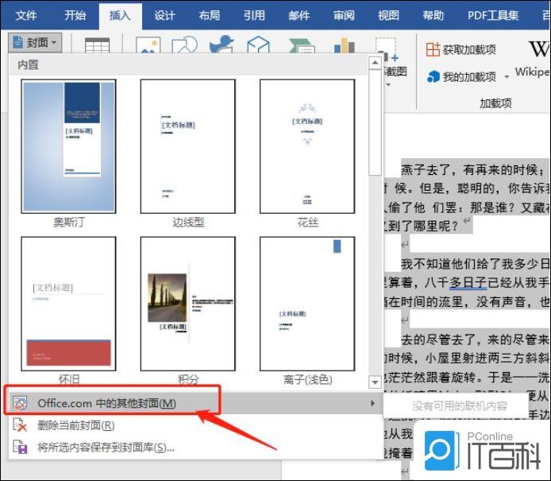Click the underlined word 多日子

tap(468, 282)
